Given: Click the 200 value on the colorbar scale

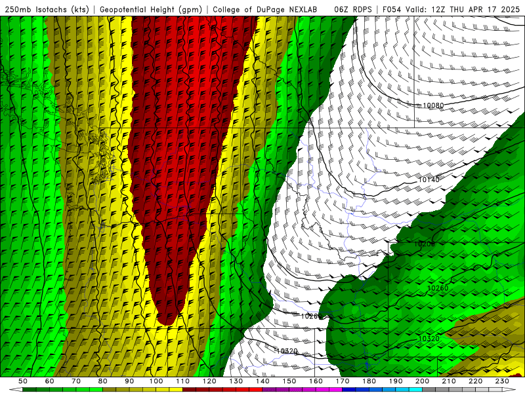Looking at the screenshot, I should click(x=423, y=381).
